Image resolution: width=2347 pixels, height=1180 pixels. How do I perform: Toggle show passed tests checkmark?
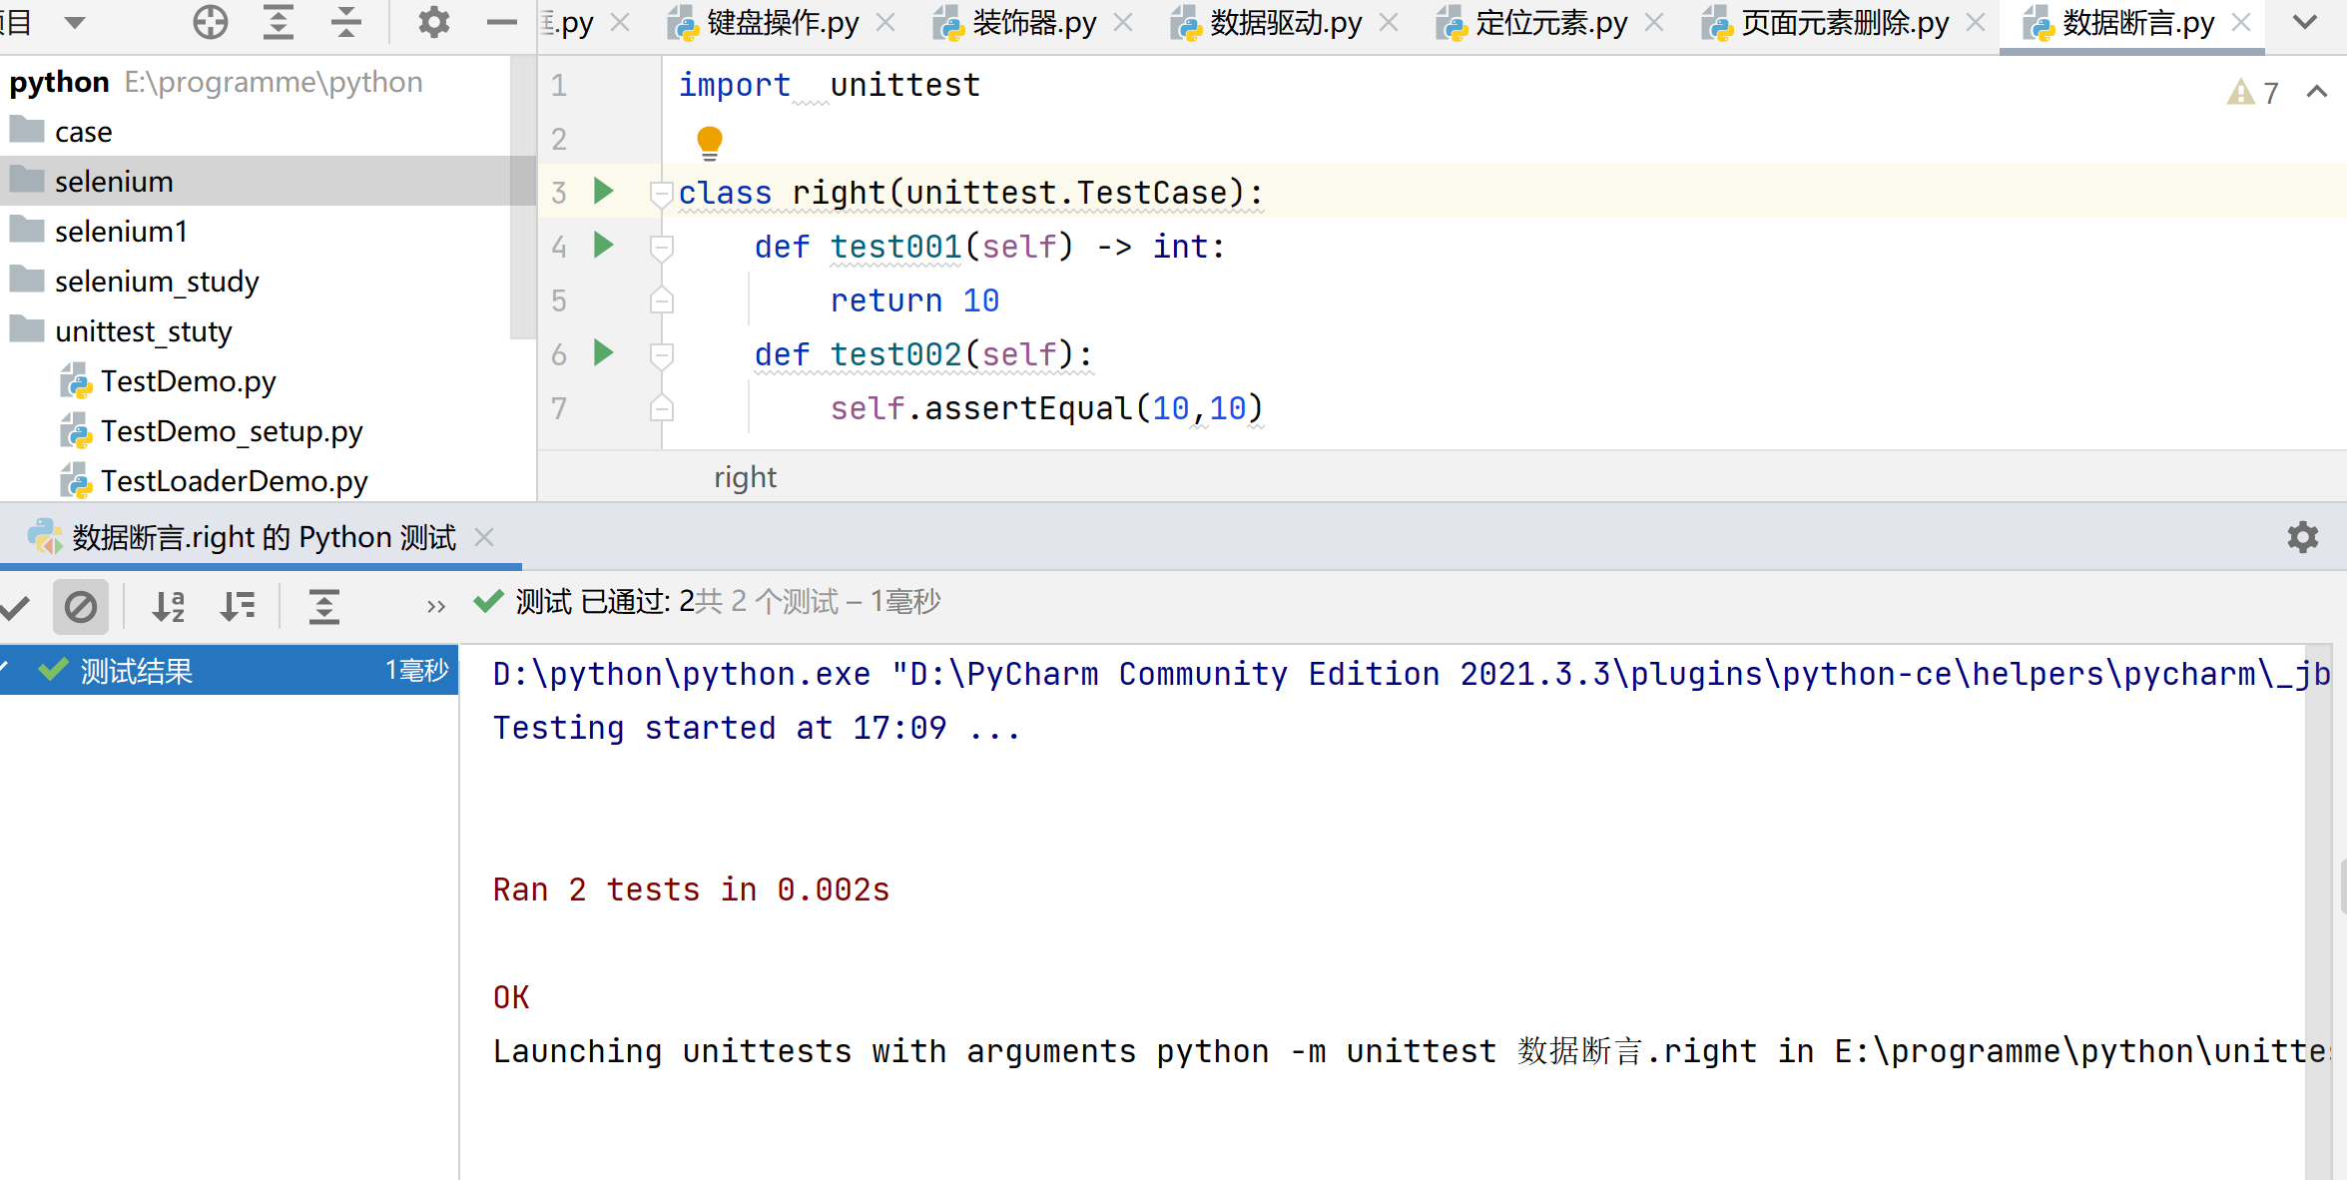tap(16, 606)
